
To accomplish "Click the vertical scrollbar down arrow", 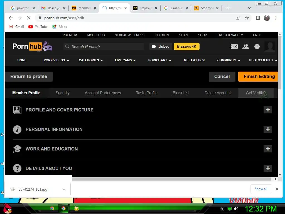I will (x=280, y=175).
